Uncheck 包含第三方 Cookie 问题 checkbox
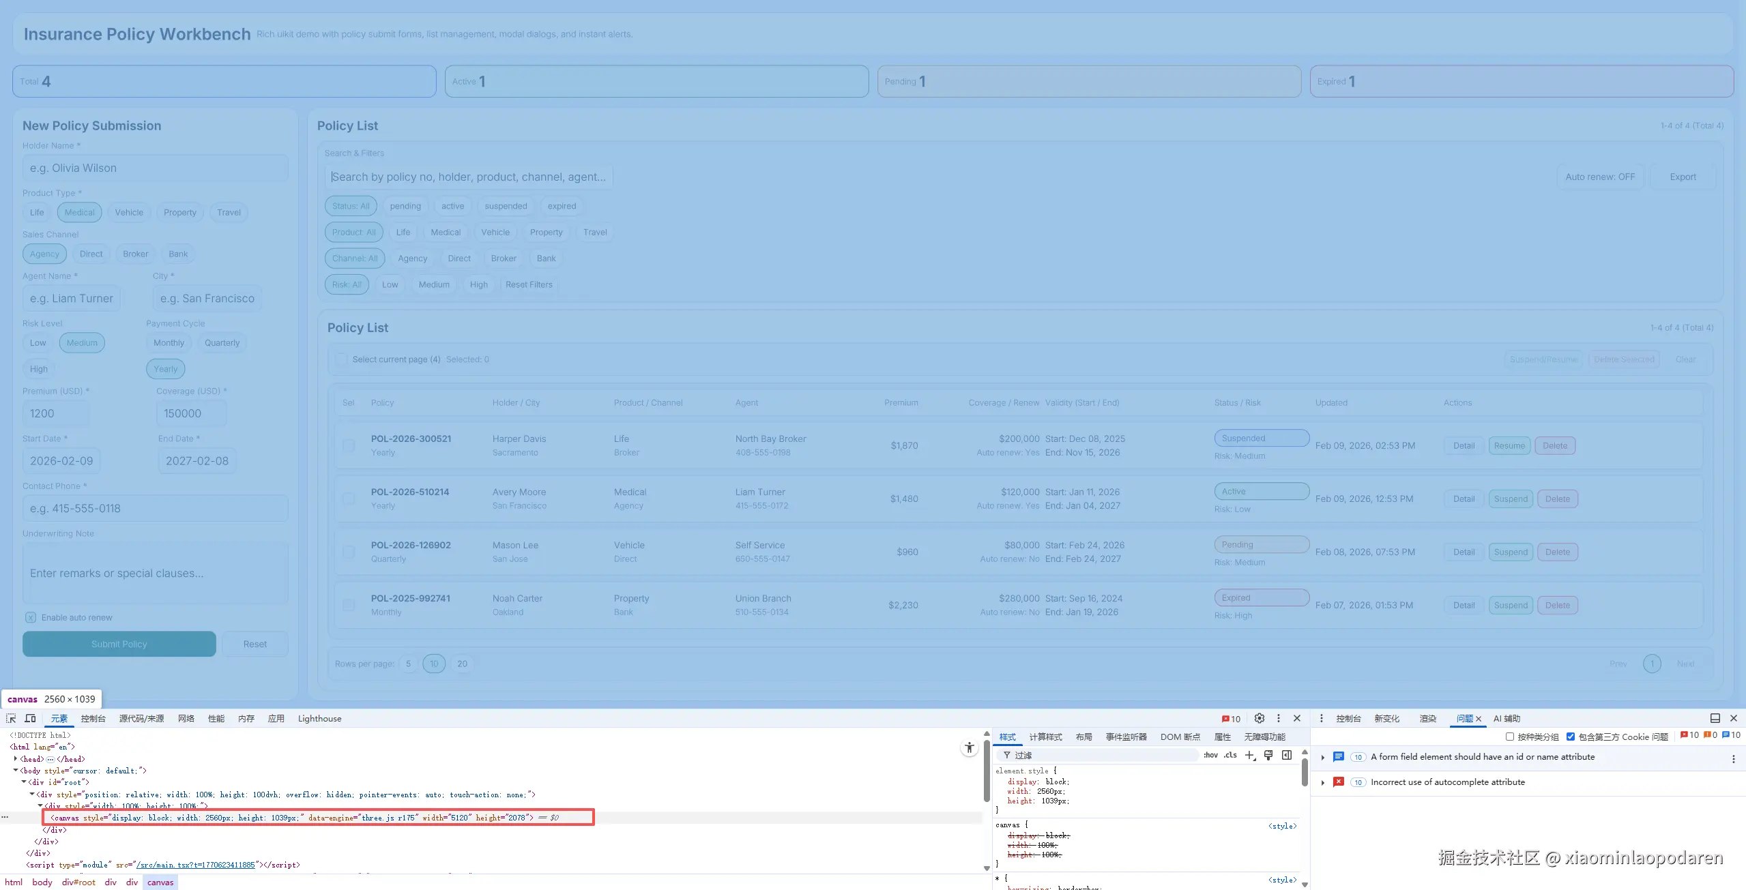The width and height of the screenshot is (1746, 890). point(1571,737)
